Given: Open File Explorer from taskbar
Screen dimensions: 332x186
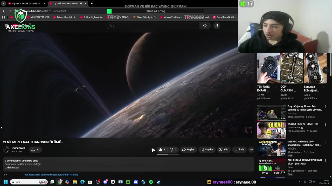Looking at the screenshot, I should pyautogui.click(x=75, y=182).
